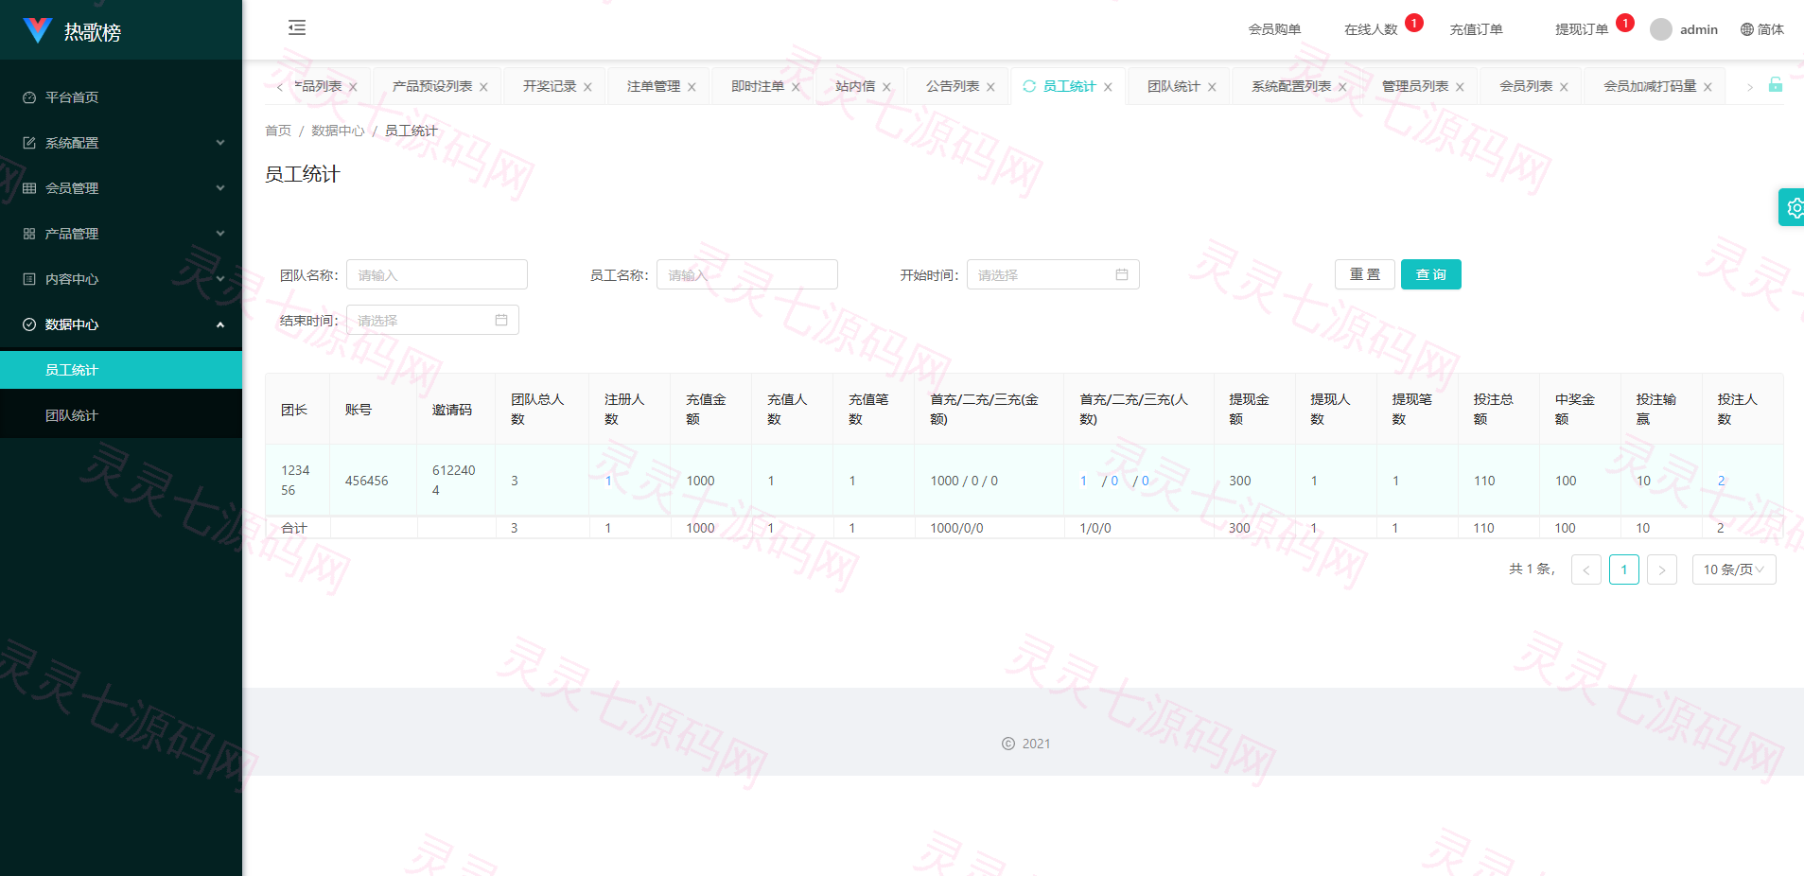The width and height of the screenshot is (1804, 876).
Task: Go to pagination page 1
Action: tap(1624, 569)
